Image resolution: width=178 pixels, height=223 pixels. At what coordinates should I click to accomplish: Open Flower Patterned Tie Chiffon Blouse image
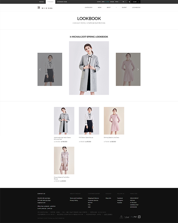(x=64, y=161)
